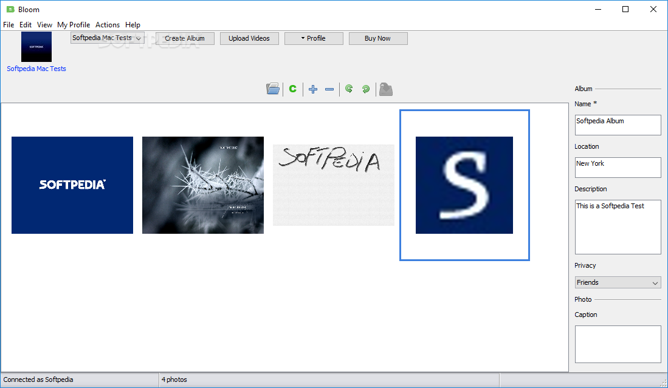Open the Softpedia Mac Tests profile link
668x388 pixels.
pyautogui.click(x=36, y=69)
